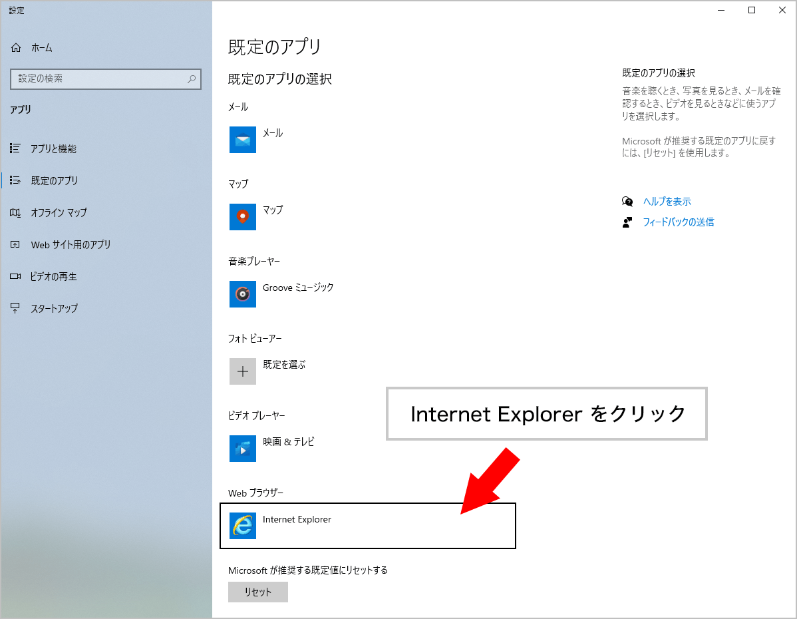Click 既定を選ぶ for photo viewer
Screen dimensions: 797x619
coord(284,365)
